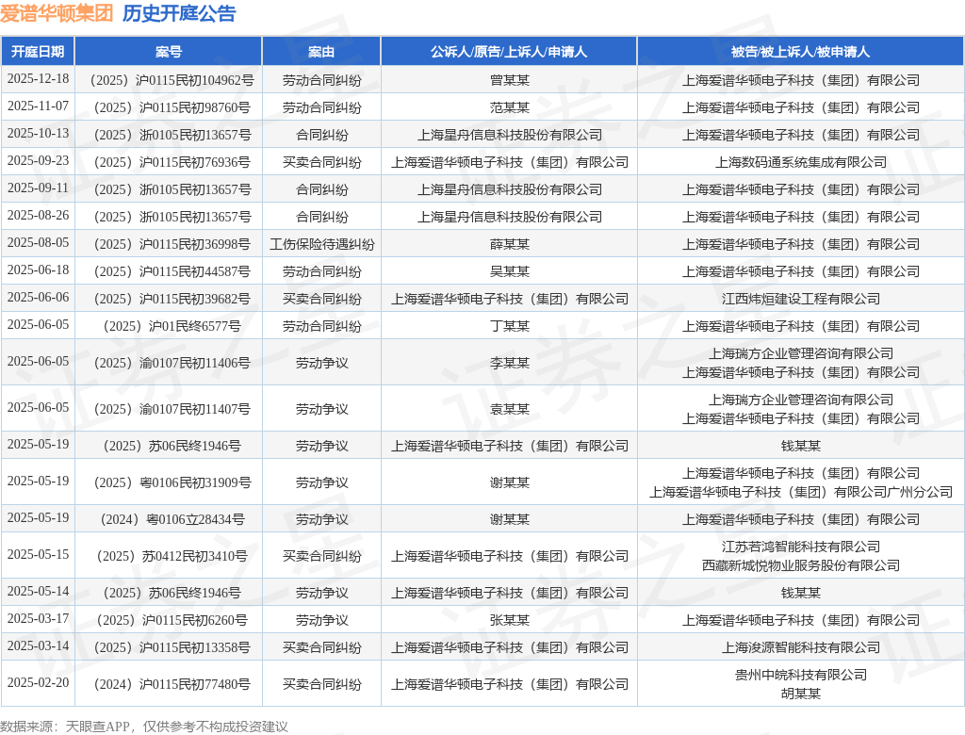Image resolution: width=965 pixels, height=735 pixels.
Task: Select the 开庭日期 column header
Action: click(x=38, y=52)
